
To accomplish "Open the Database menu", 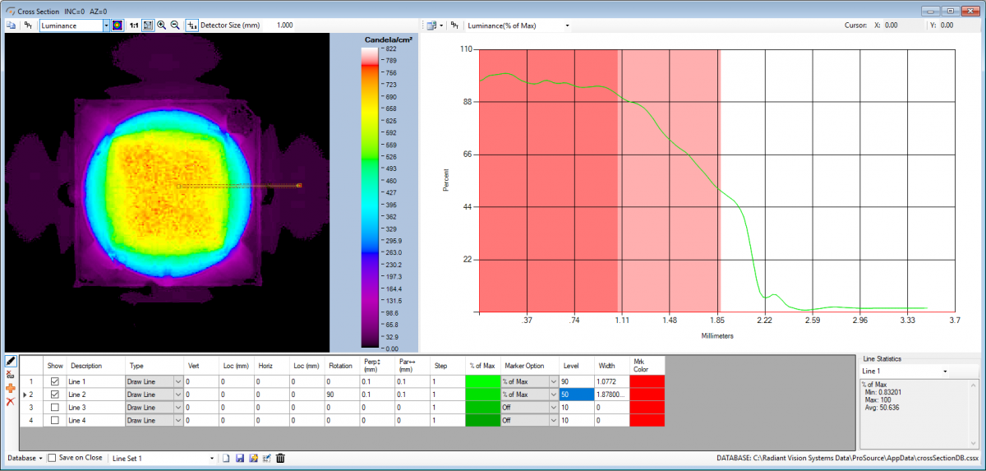I will pos(25,458).
